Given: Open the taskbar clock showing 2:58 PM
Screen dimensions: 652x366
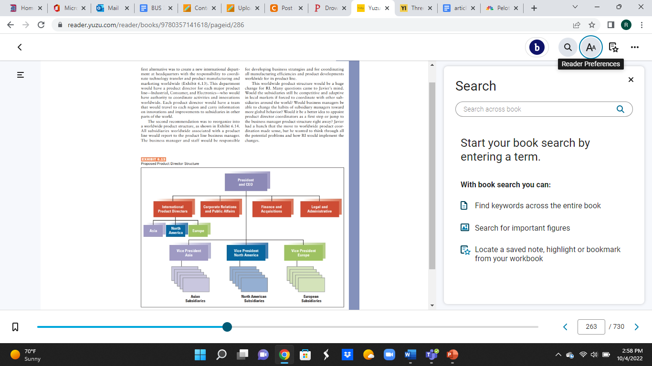Looking at the screenshot, I should click(x=629, y=355).
